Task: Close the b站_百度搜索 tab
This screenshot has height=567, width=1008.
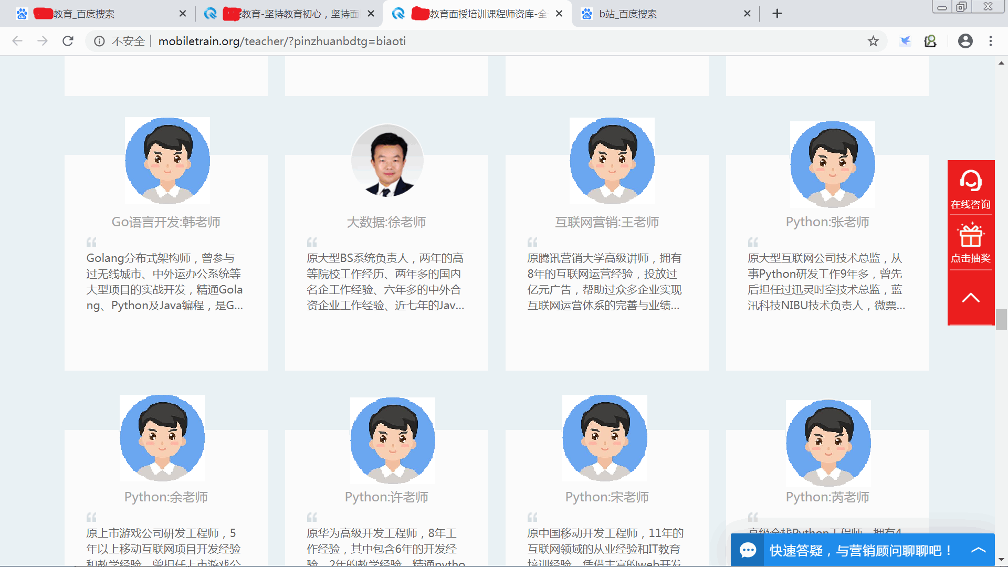Action: pos(747,14)
